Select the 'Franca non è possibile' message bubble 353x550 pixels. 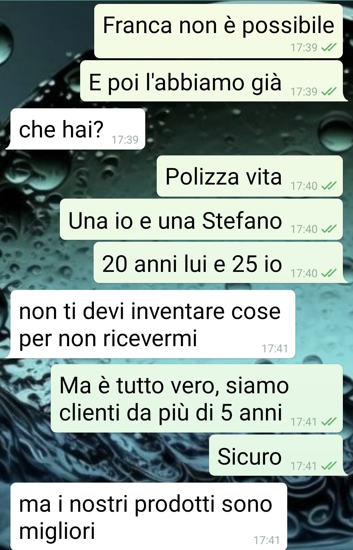(219, 31)
